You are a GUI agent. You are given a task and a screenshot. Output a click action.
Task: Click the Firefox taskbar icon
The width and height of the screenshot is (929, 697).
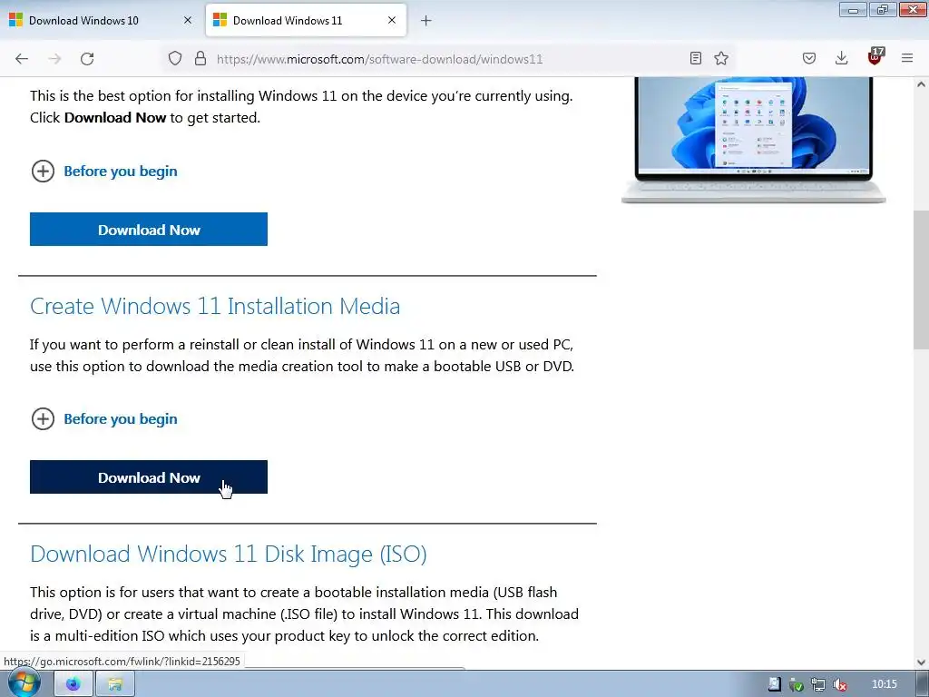coord(73,684)
